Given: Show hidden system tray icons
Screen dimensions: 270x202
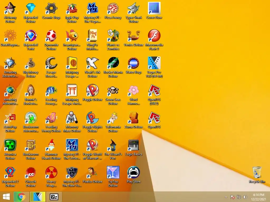Looking at the screenshot, I should (x=226, y=197).
